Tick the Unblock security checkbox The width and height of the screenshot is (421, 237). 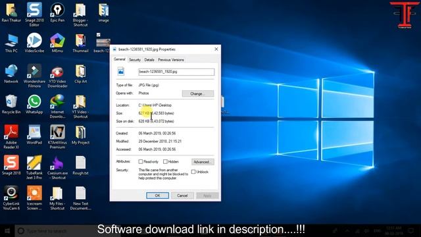coord(193,172)
